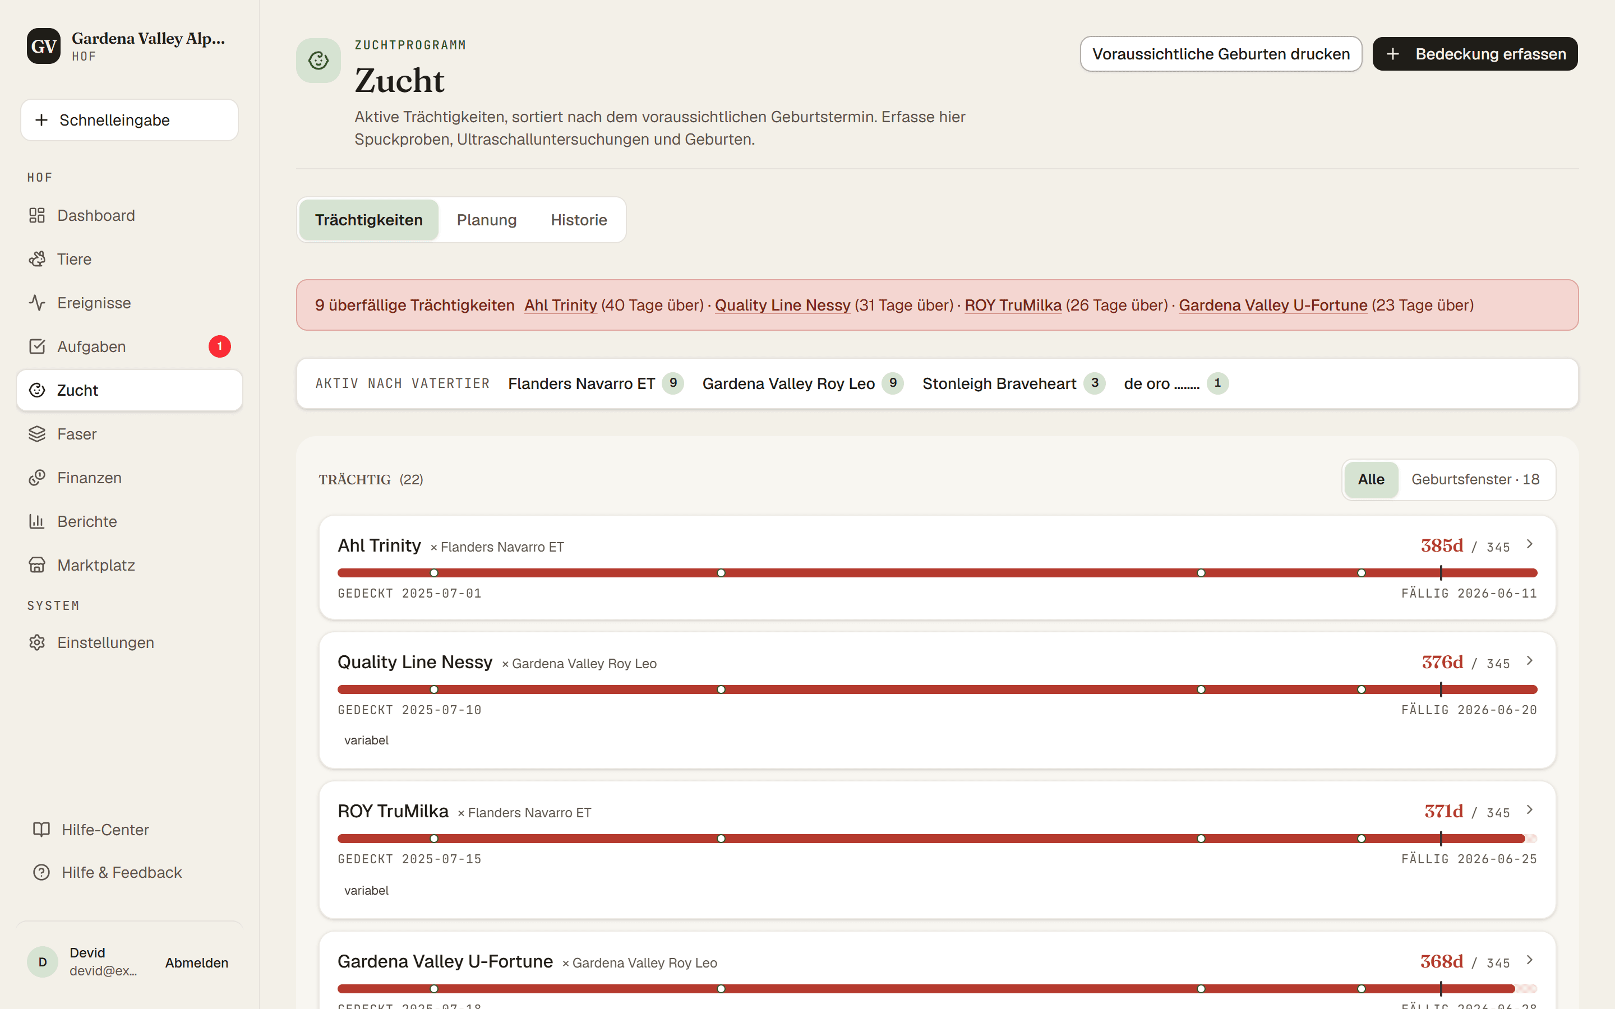This screenshot has width=1615, height=1009.
Task: Go to Berichte
Action: (130, 521)
